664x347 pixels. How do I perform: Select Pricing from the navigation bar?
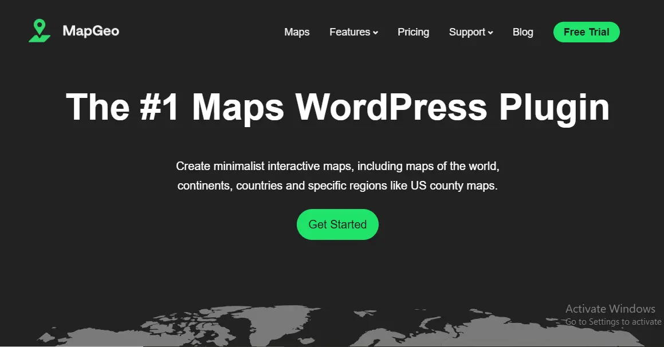[413, 32]
